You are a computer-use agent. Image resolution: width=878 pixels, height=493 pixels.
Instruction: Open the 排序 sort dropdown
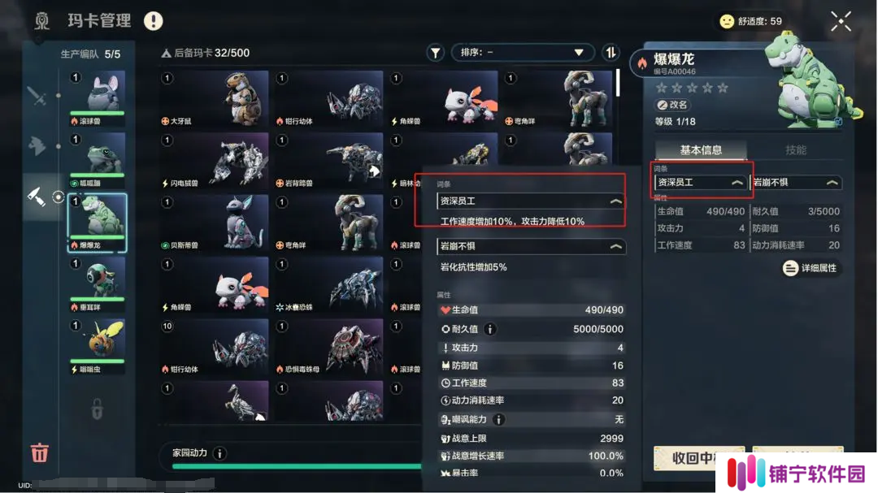pos(521,53)
